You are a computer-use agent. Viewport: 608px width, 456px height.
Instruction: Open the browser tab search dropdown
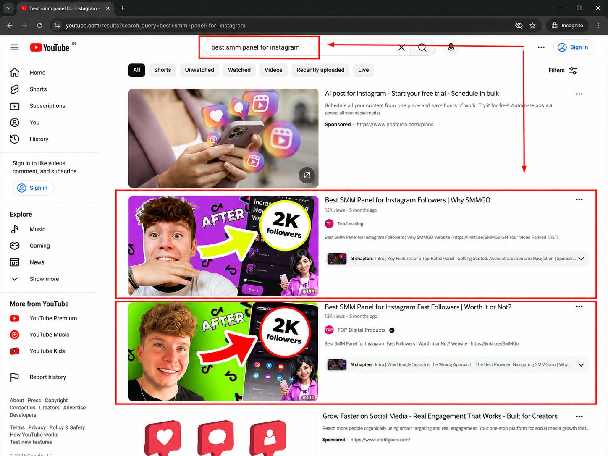(x=8, y=8)
